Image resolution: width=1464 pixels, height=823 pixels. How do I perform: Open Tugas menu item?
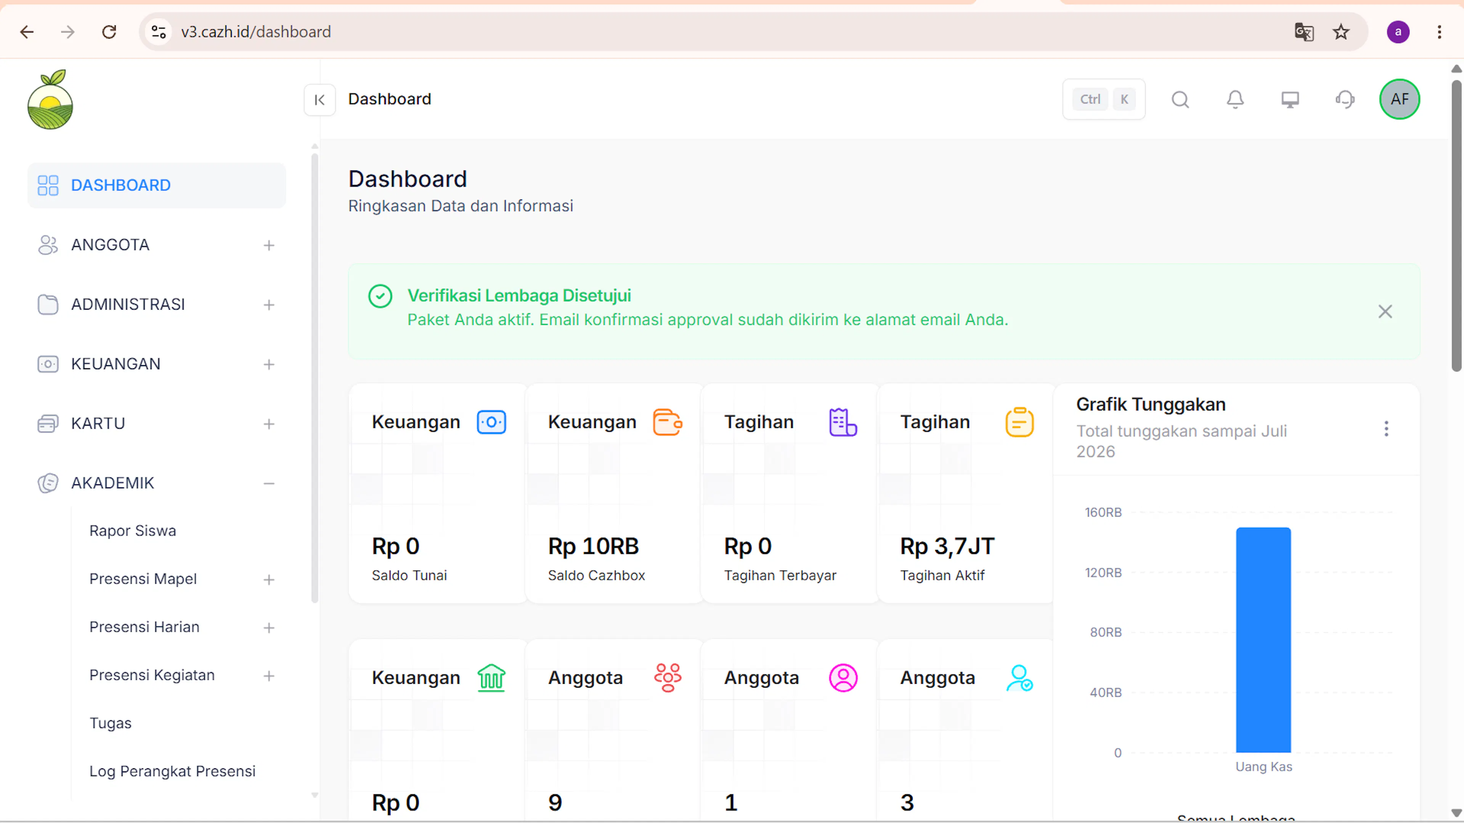point(110,723)
